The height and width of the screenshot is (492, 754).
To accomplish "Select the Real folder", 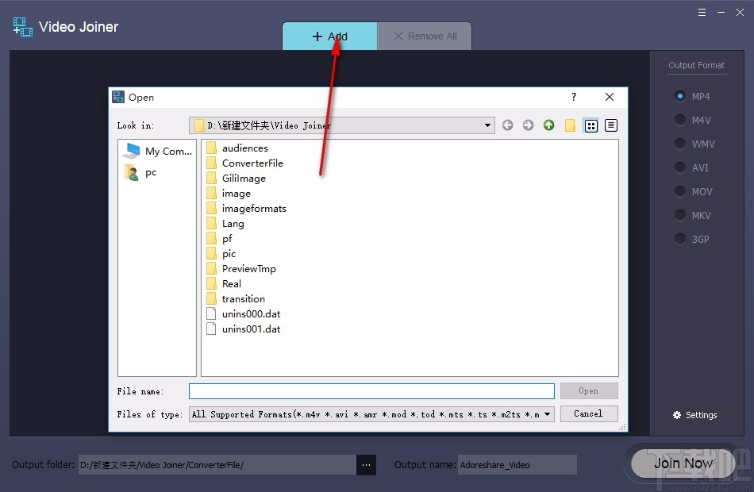I will coord(224,284).
